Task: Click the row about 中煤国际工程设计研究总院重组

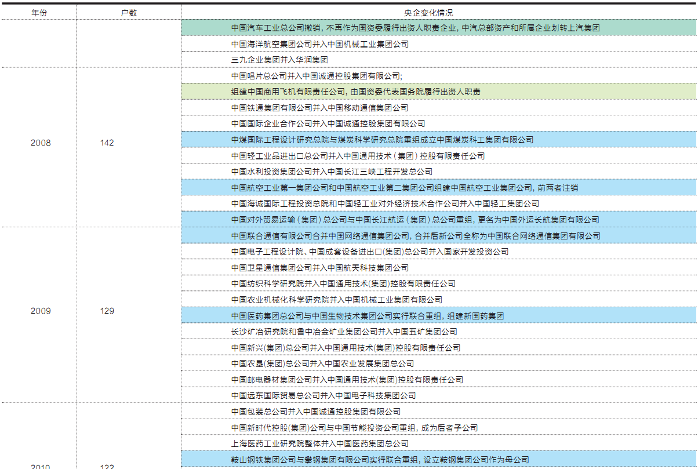Action: click(x=438, y=140)
